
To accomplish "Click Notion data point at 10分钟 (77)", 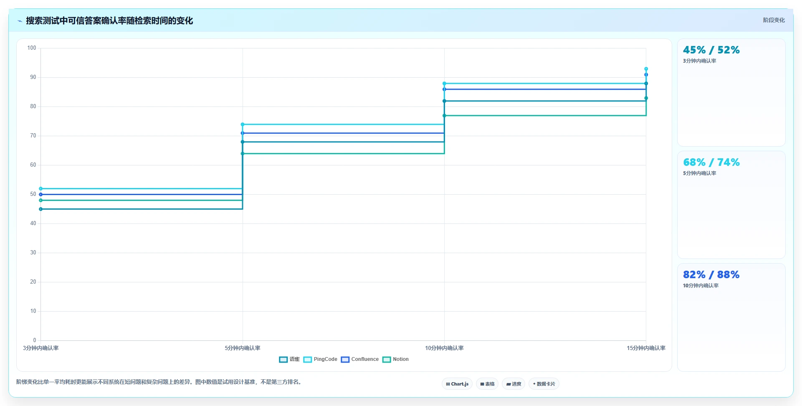I will coord(444,115).
